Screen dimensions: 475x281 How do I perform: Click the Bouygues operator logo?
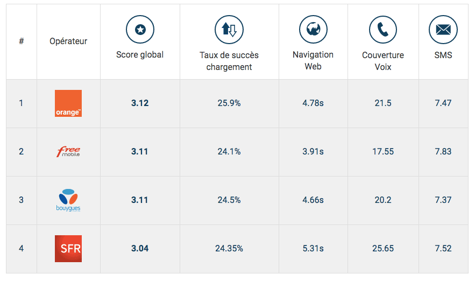[x=68, y=200]
